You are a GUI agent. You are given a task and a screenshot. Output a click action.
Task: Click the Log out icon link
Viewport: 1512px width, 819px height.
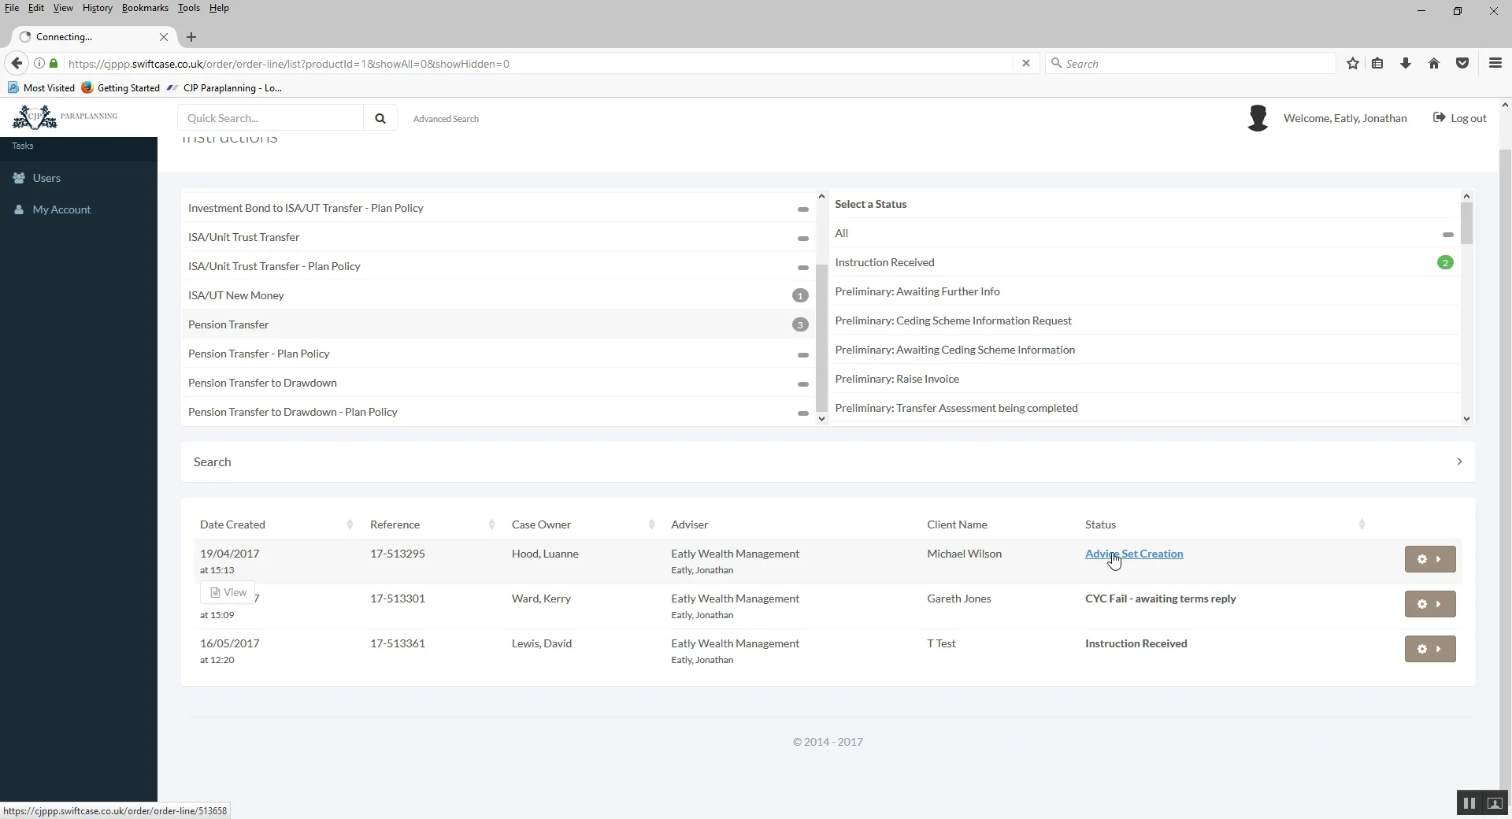point(1459,118)
